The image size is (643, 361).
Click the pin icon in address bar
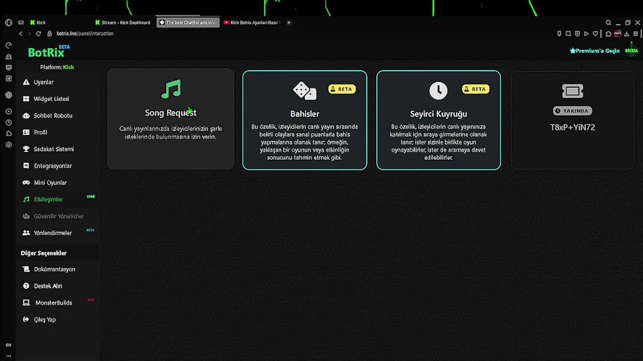coord(559,34)
